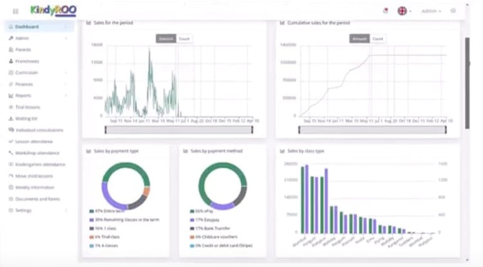Click grey segment of payment method donut

[241, 196]
